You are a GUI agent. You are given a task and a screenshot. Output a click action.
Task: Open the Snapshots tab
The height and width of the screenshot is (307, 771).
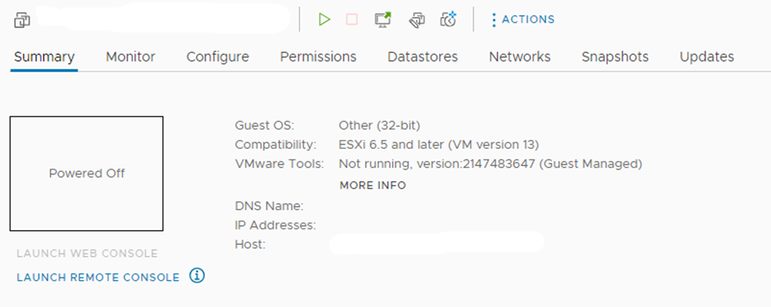tap(615, 56)
